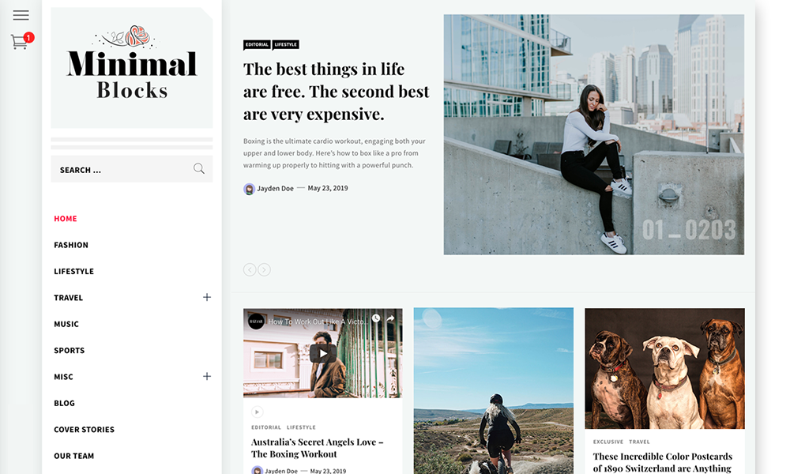Click Jayden Doe author avatar
This screenshot has width=790, height=474.
[x=249, y=189]
